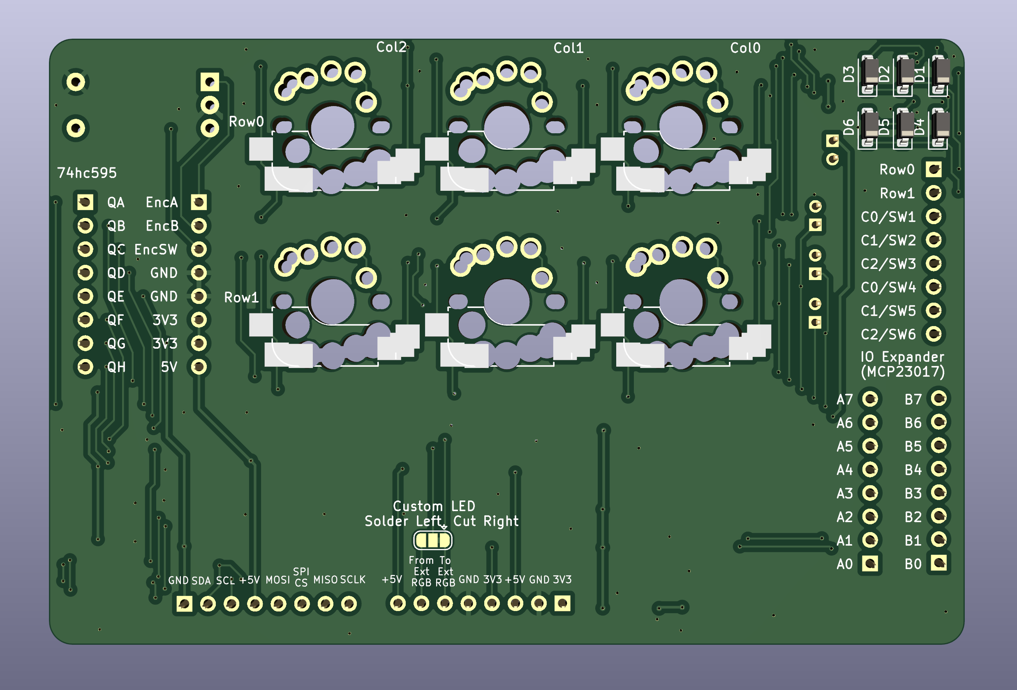Click the B6 pin label
The width and height of the screenshot is (1017, 690).
click(913, 423)
